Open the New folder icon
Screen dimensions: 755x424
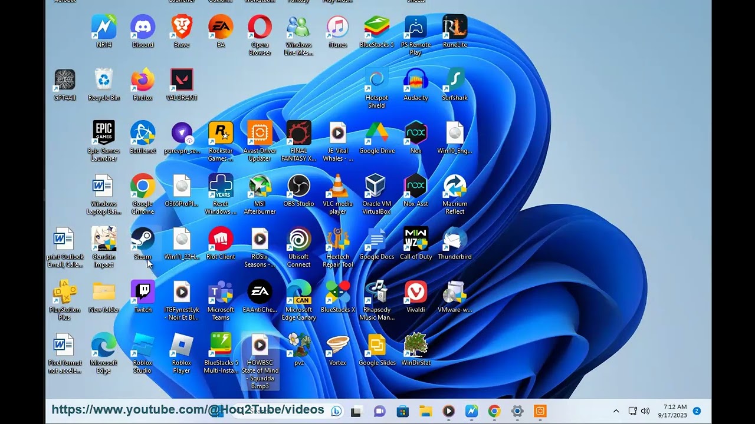[x=104, y=297]
